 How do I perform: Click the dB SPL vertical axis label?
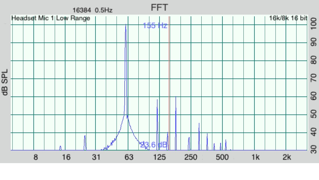5,82
